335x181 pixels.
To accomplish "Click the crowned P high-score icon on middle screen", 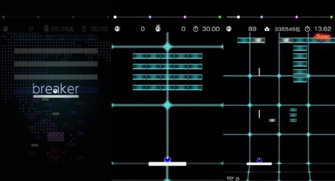I will click(158, 28).
